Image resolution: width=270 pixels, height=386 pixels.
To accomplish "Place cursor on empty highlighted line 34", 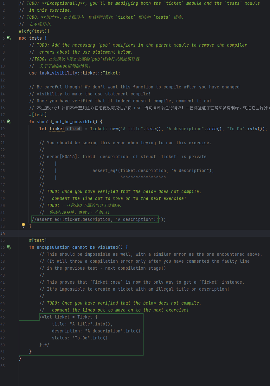I will (x=127, y=233).
